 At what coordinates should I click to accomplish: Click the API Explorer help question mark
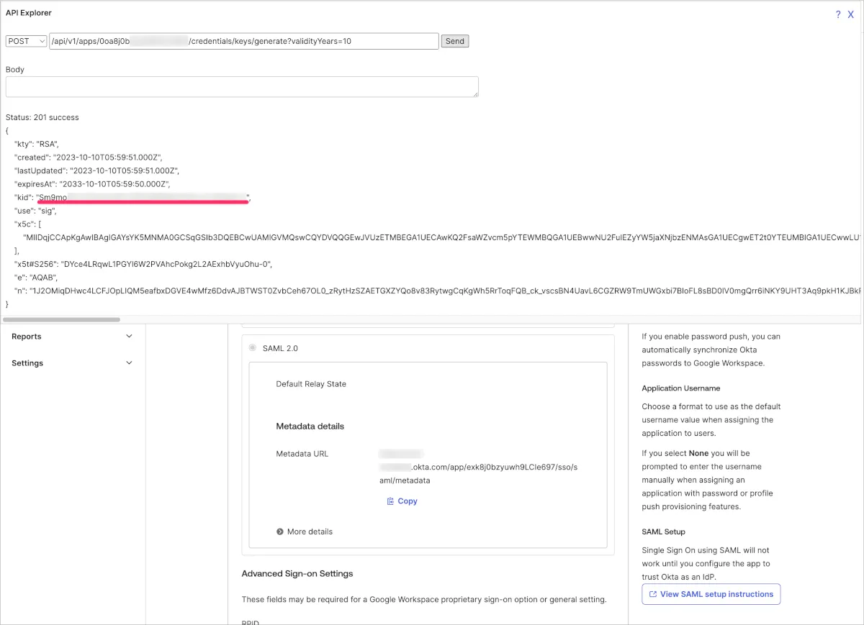pos(838,14)
